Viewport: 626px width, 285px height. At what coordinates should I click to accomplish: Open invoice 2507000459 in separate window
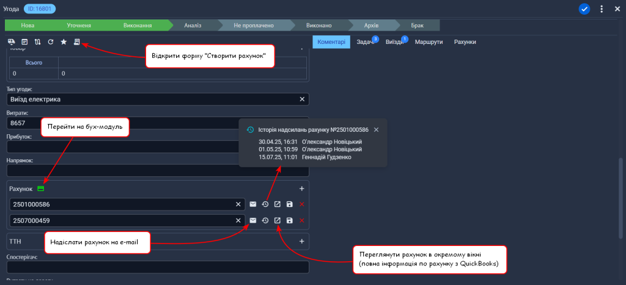pos(278,220)
